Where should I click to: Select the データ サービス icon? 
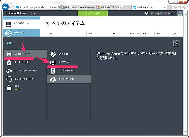9,62
